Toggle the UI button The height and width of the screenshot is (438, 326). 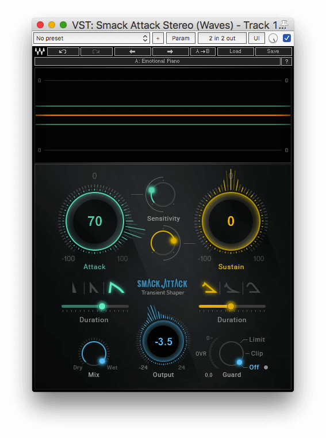point(256,38)
